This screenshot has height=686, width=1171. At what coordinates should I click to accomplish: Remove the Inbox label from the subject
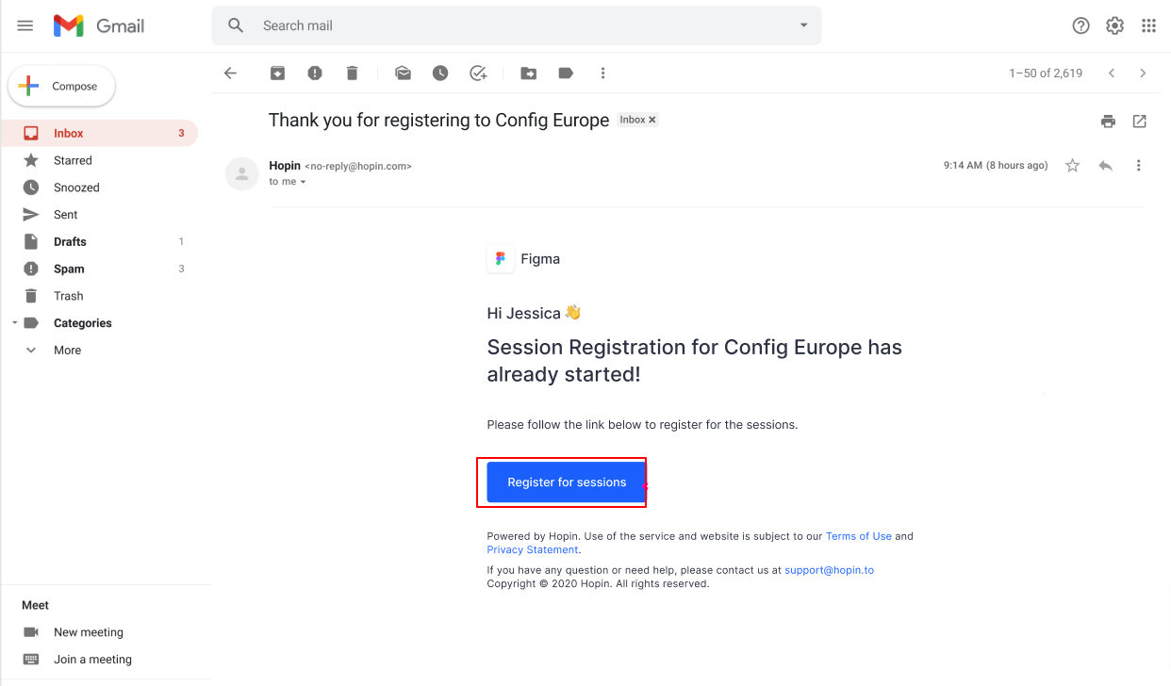tap(651, 120)
